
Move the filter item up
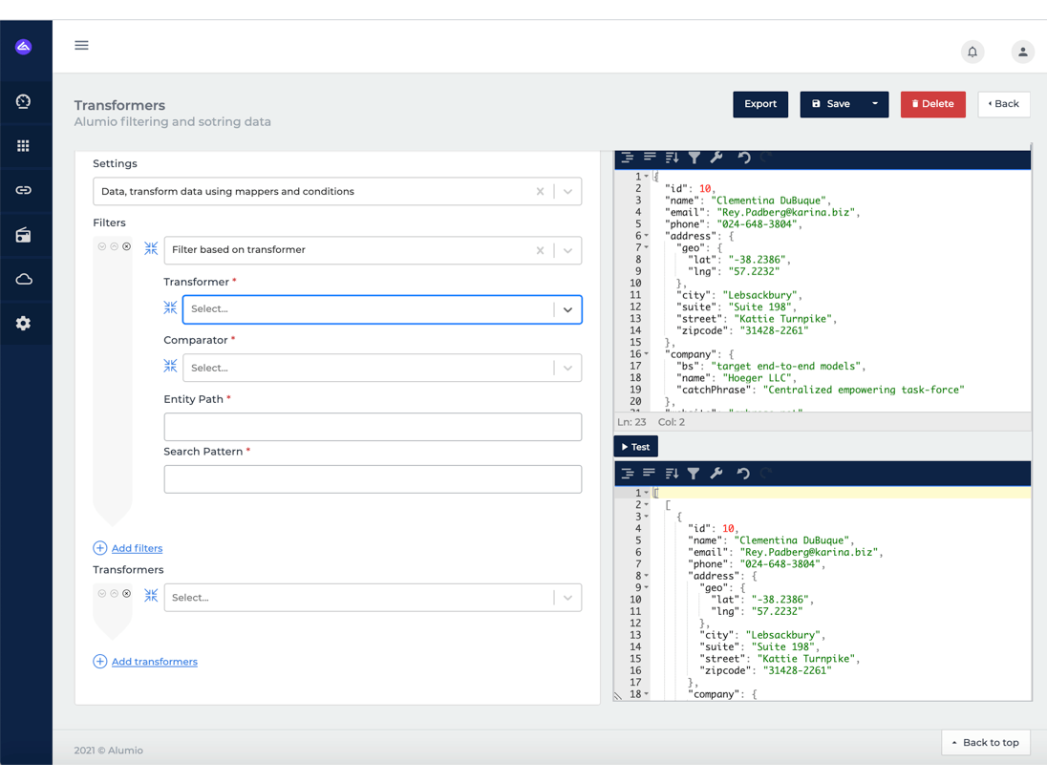point(115,246)
